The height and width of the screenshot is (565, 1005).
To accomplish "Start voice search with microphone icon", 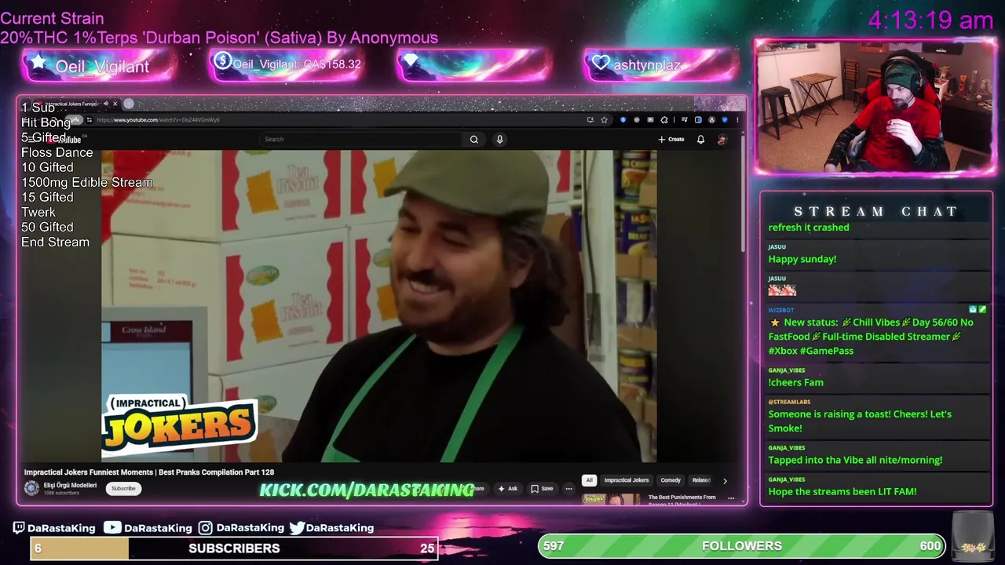I will (x=499, y=139).
